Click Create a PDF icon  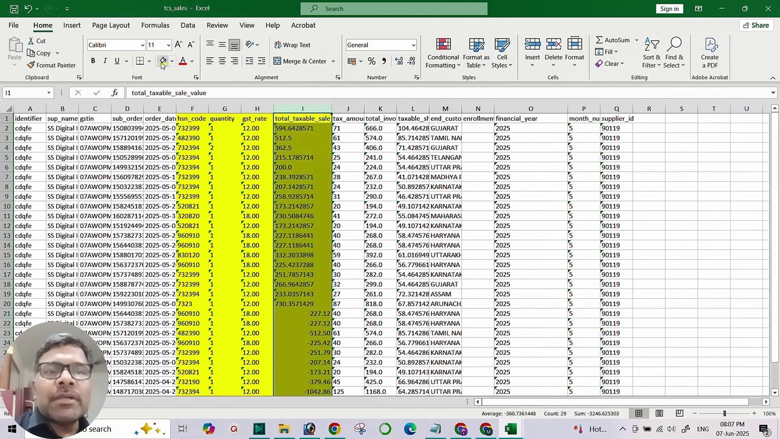(x=710, y=45)
